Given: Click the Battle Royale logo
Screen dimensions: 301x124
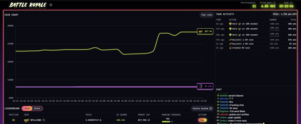Looking at the screenshot, I should click(x=28, y=5).
